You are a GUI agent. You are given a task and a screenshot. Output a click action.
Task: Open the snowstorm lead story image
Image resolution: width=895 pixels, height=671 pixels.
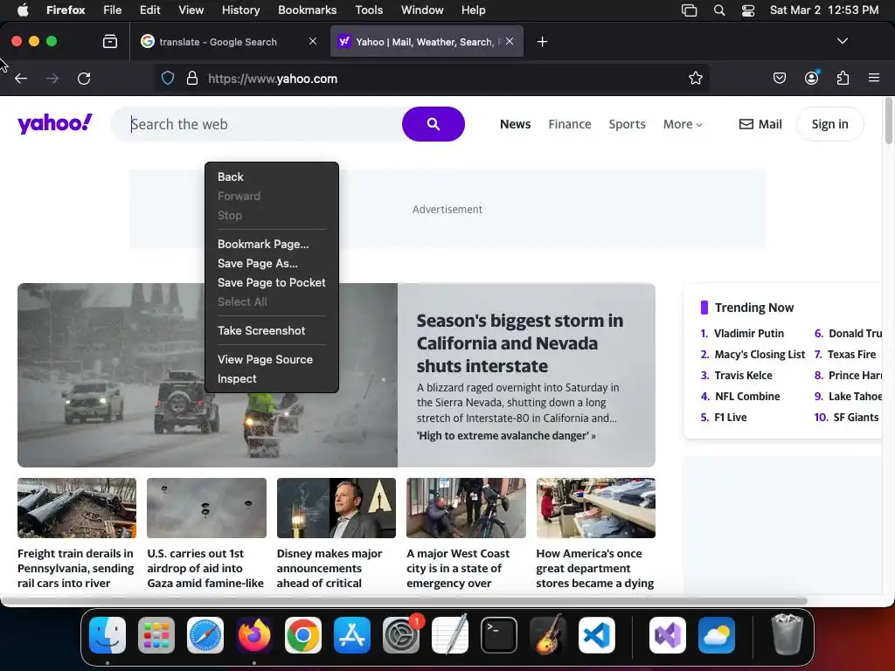(x=207, y=375)
